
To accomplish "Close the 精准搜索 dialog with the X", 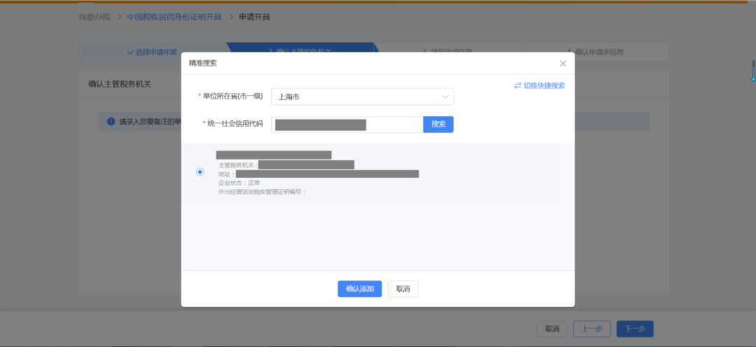I will coord(563,64).
